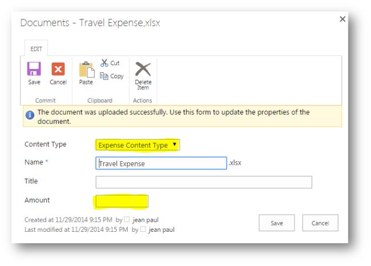Click into the Title text field
This screenshot has height=266, width=371.
click(204, 182)
